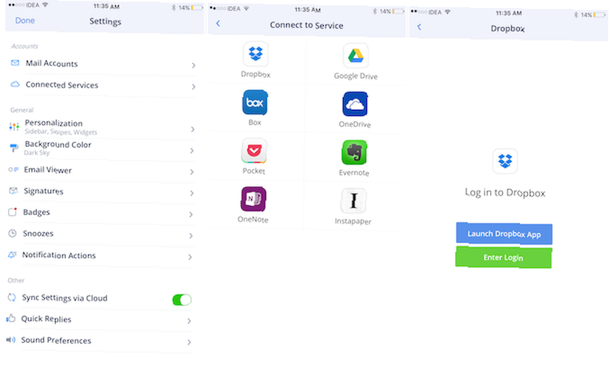
Task: Click the Mail Accounts envelope icon
Action: pyautogui.click(x=15, y=63)
